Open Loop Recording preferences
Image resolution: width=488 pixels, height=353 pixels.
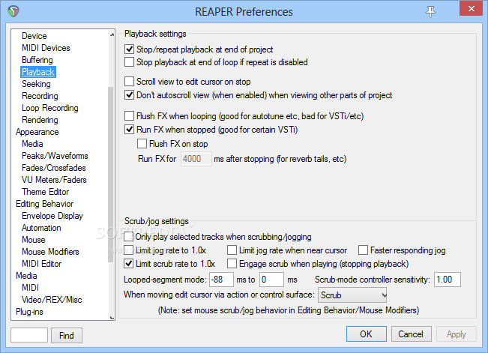49,108
